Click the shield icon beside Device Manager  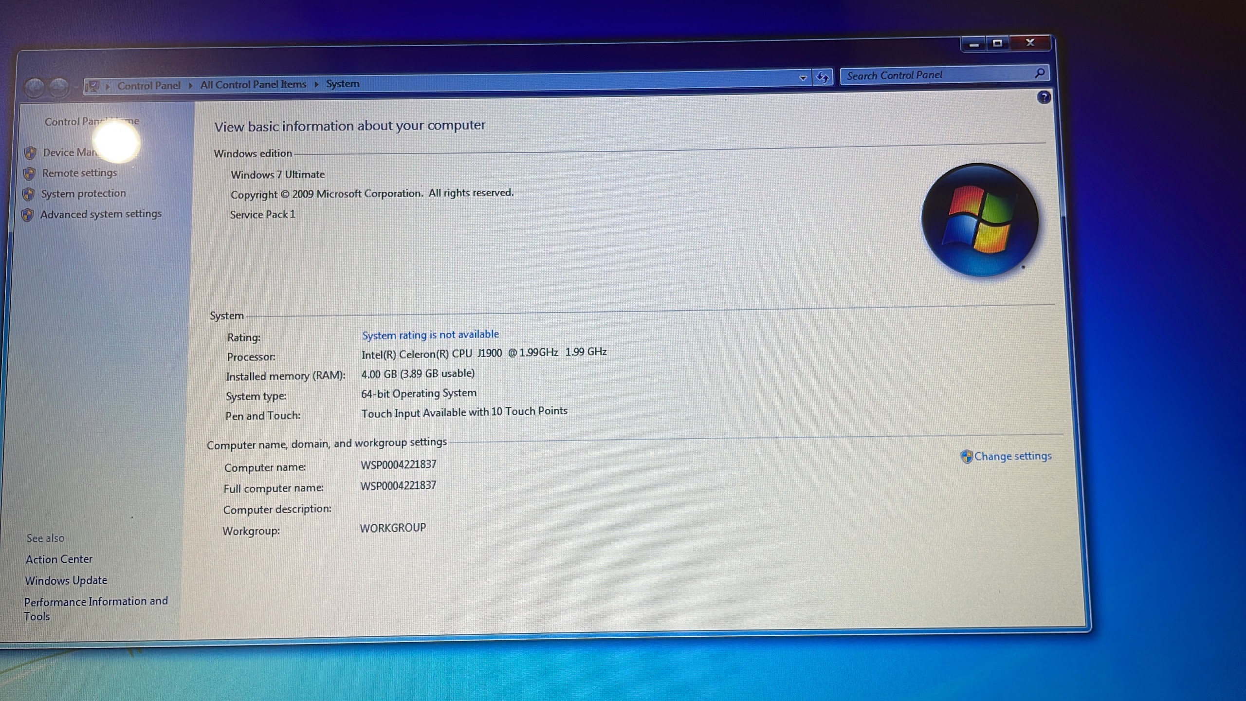point(31,153)
